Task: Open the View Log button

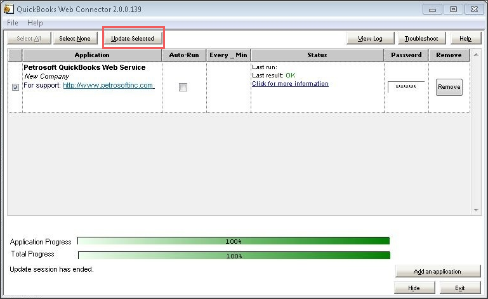Action: (x=370, y=38)
